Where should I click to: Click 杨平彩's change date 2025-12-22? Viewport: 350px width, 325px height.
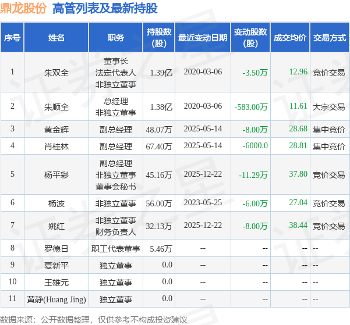[x=203, y=174]
